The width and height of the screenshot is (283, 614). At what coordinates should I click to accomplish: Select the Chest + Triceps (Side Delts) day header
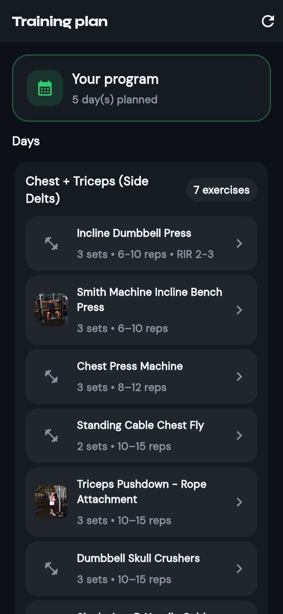click(87, 189)
